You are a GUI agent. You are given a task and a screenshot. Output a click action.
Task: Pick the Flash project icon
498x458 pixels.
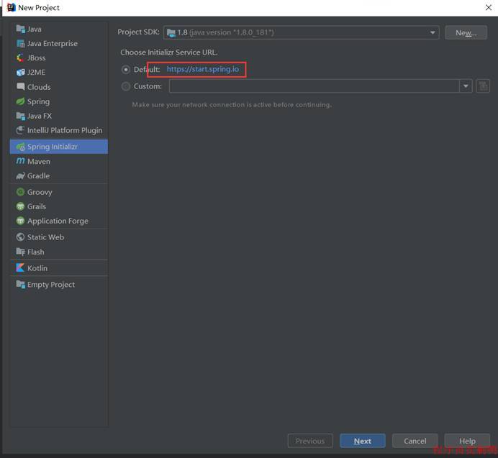click(21, 252)
